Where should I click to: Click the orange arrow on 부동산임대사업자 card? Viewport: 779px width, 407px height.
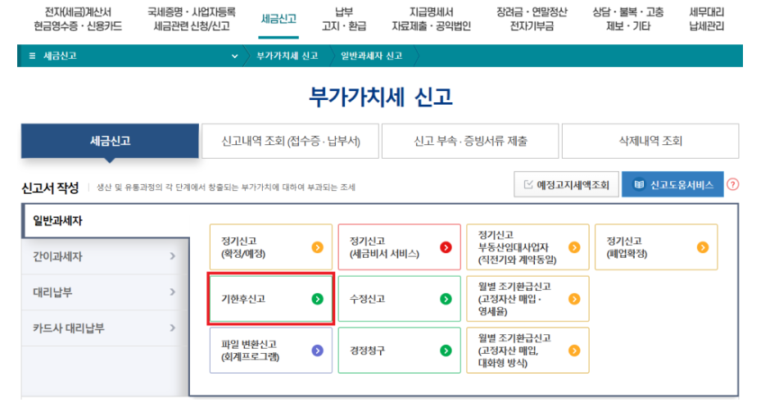[574, 247]
